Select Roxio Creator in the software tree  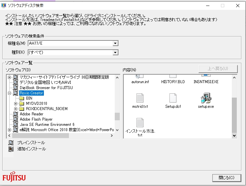pos(31,93)
